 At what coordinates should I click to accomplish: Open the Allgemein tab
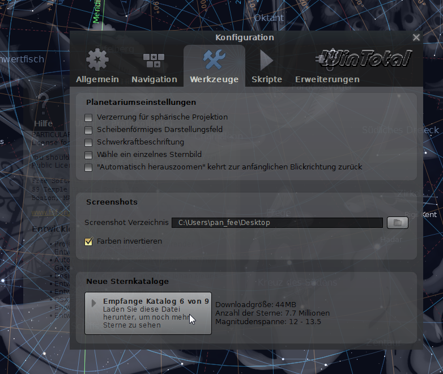click(x=97, y=66)
